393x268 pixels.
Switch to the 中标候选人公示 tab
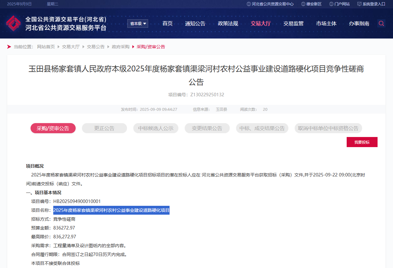(156, 128)
